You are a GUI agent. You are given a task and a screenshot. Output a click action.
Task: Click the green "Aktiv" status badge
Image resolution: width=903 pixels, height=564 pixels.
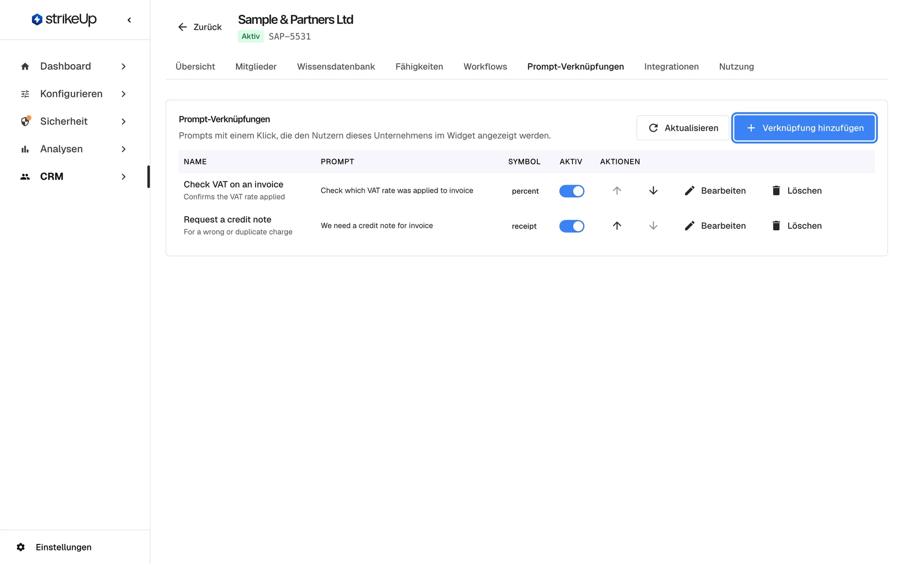click(251, 36)
